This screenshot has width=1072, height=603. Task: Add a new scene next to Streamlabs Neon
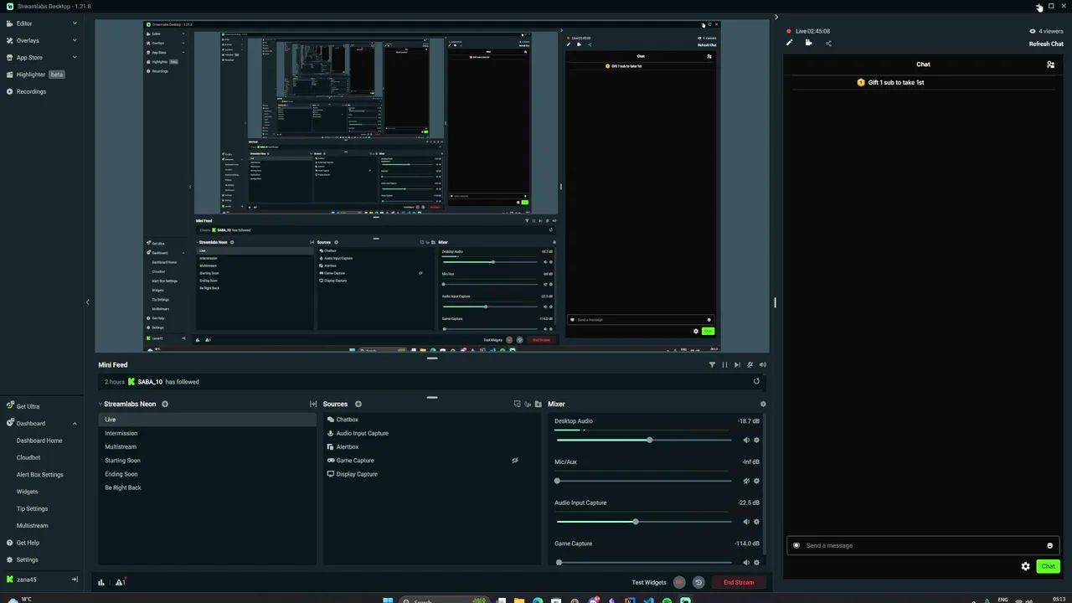[165, 405]
